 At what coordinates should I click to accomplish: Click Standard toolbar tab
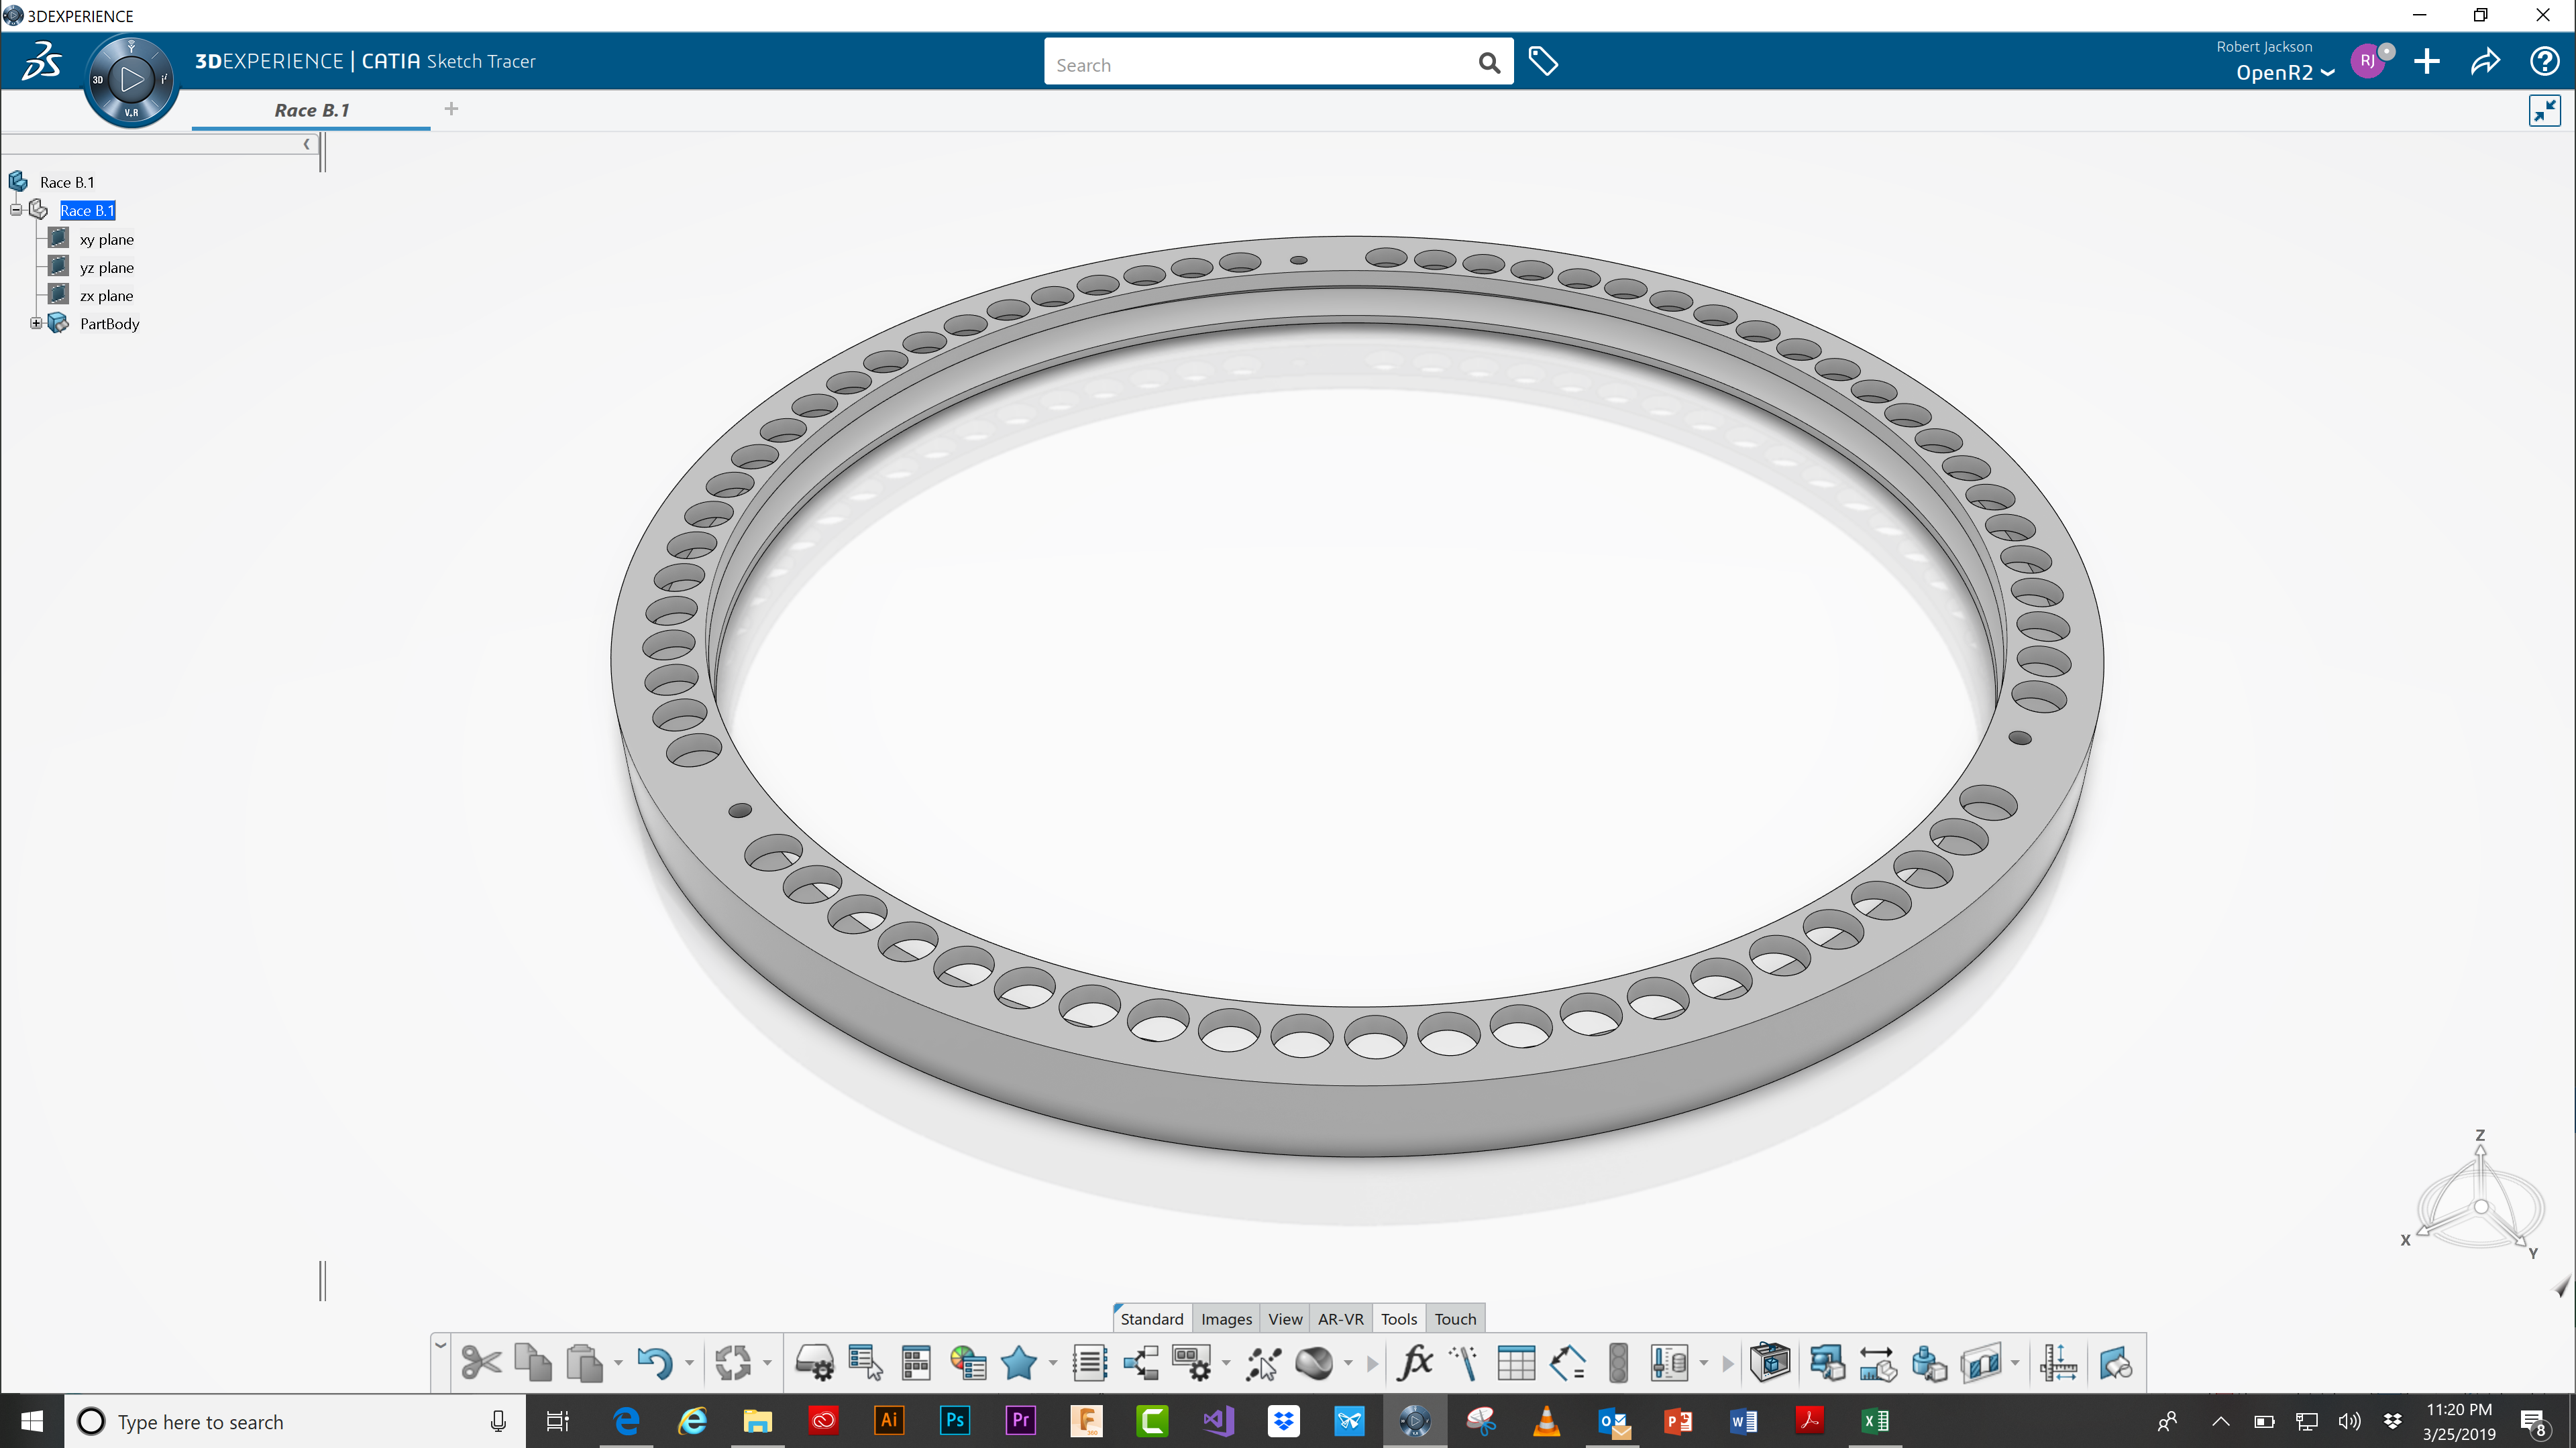(x=1152, y=1319)
